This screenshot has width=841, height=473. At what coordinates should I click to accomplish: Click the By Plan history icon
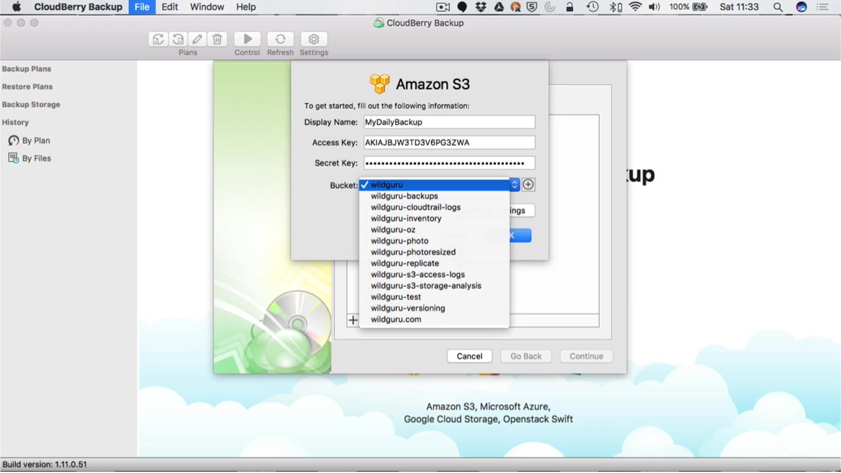[13, 141]
